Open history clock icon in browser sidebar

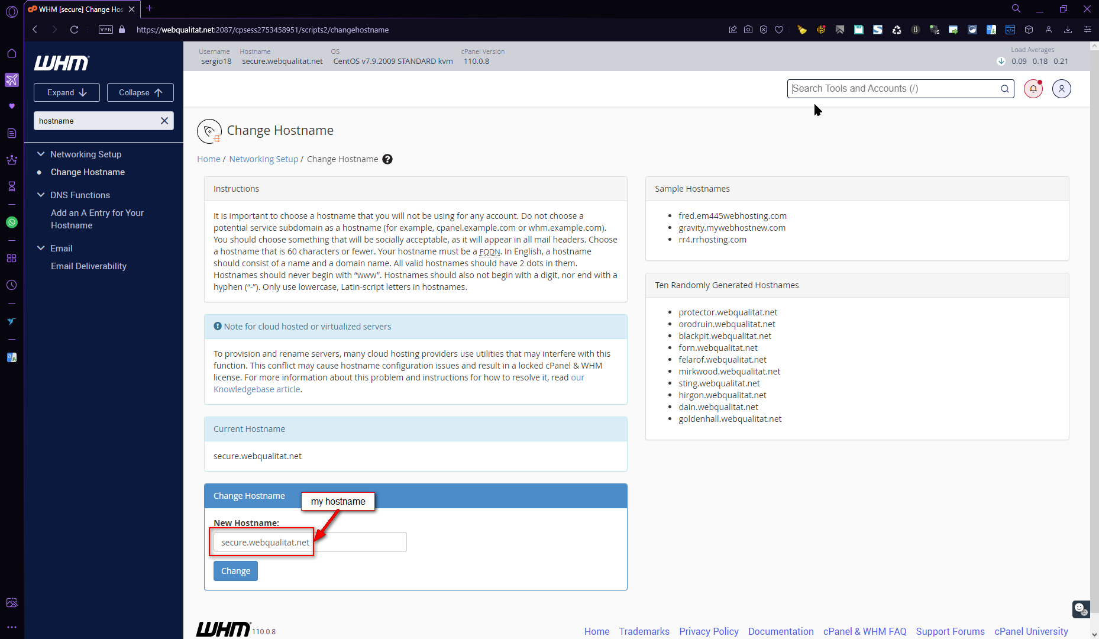[x=12, y=285]
